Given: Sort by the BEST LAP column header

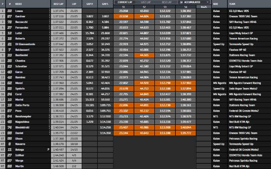Looking at the screenshot, I should tap(58, 4).
